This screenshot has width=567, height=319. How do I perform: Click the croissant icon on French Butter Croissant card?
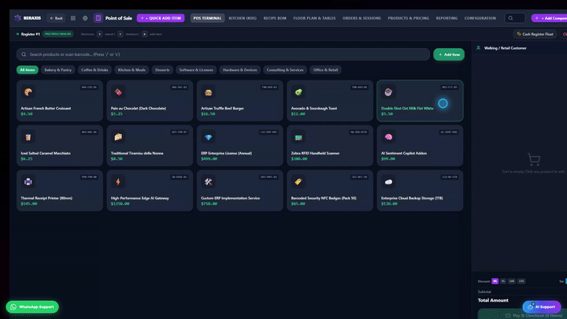point(28,92)
